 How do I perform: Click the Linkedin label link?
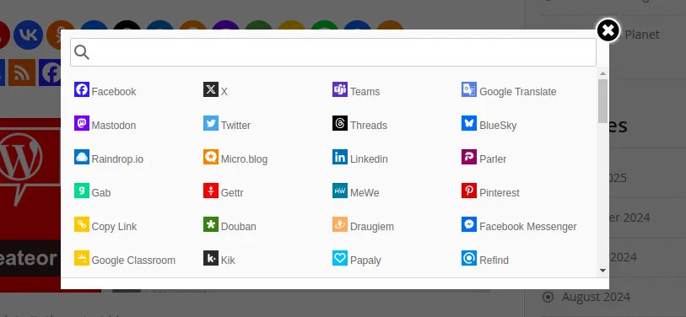369,159
